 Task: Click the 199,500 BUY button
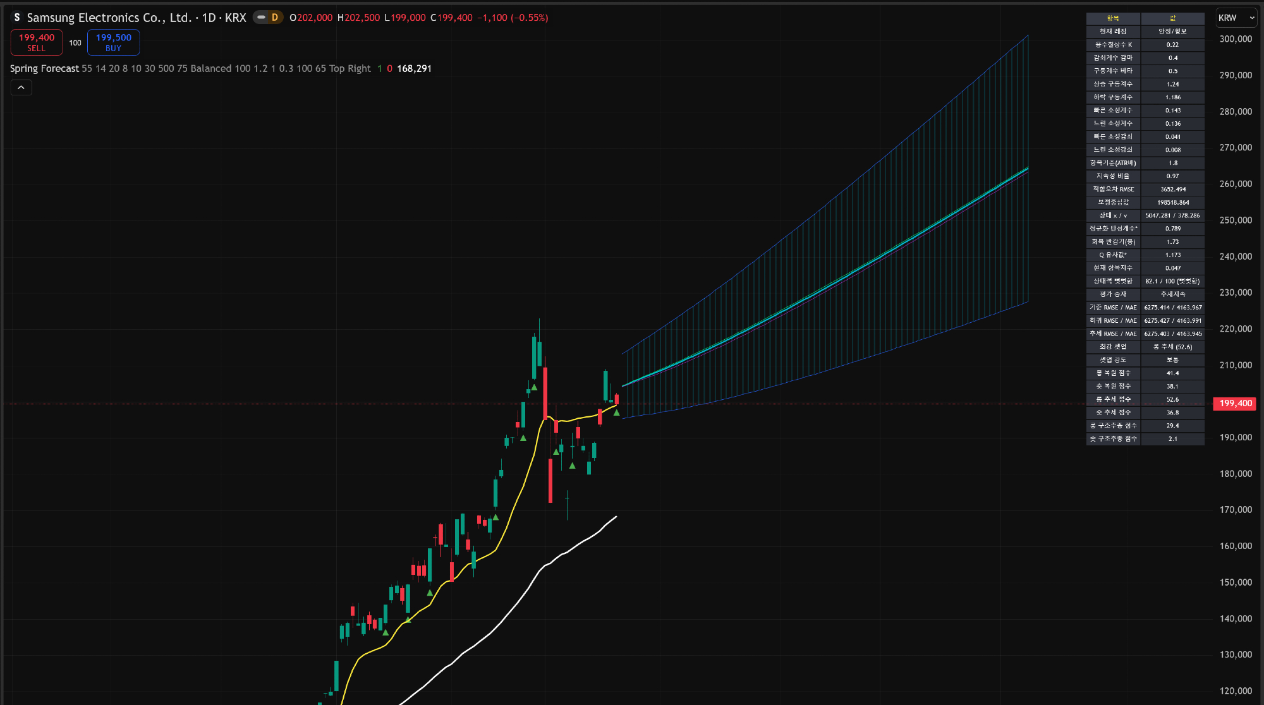[114, 42]
